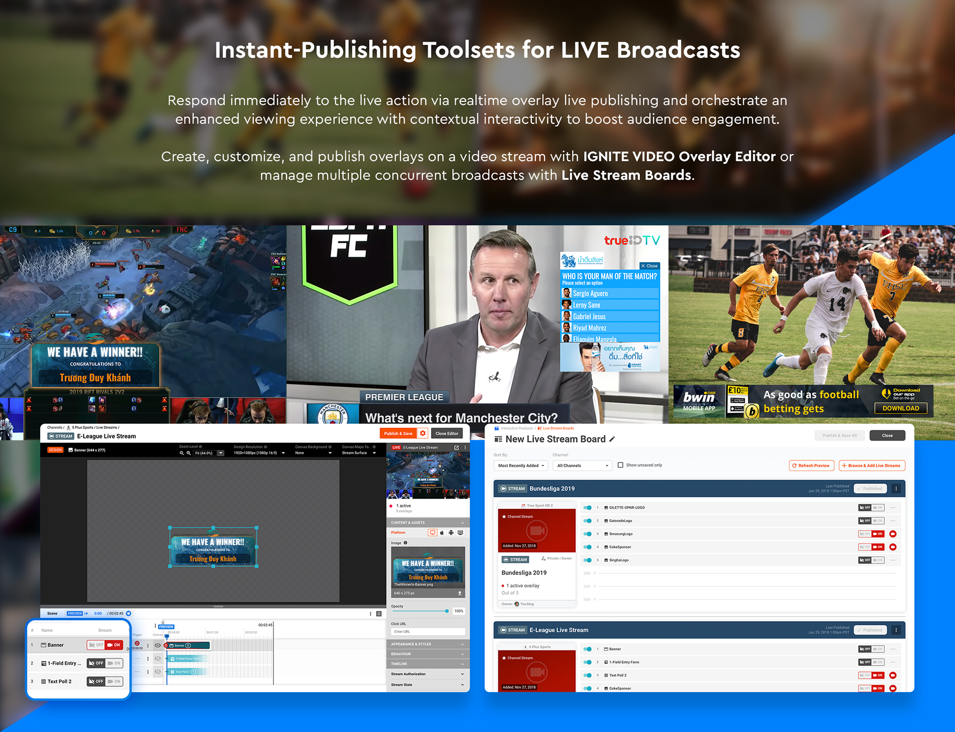Upload a new image via the upload arrow

click(460, 593)
